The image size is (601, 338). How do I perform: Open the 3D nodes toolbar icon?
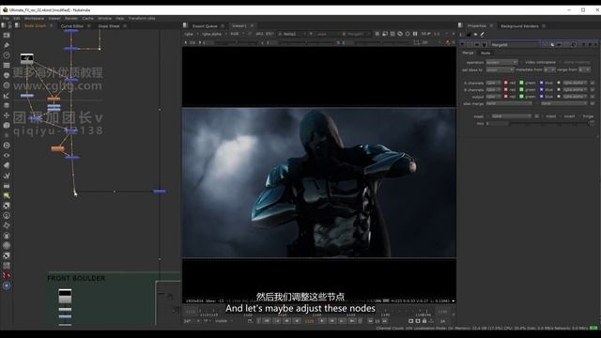coord(7,125)
